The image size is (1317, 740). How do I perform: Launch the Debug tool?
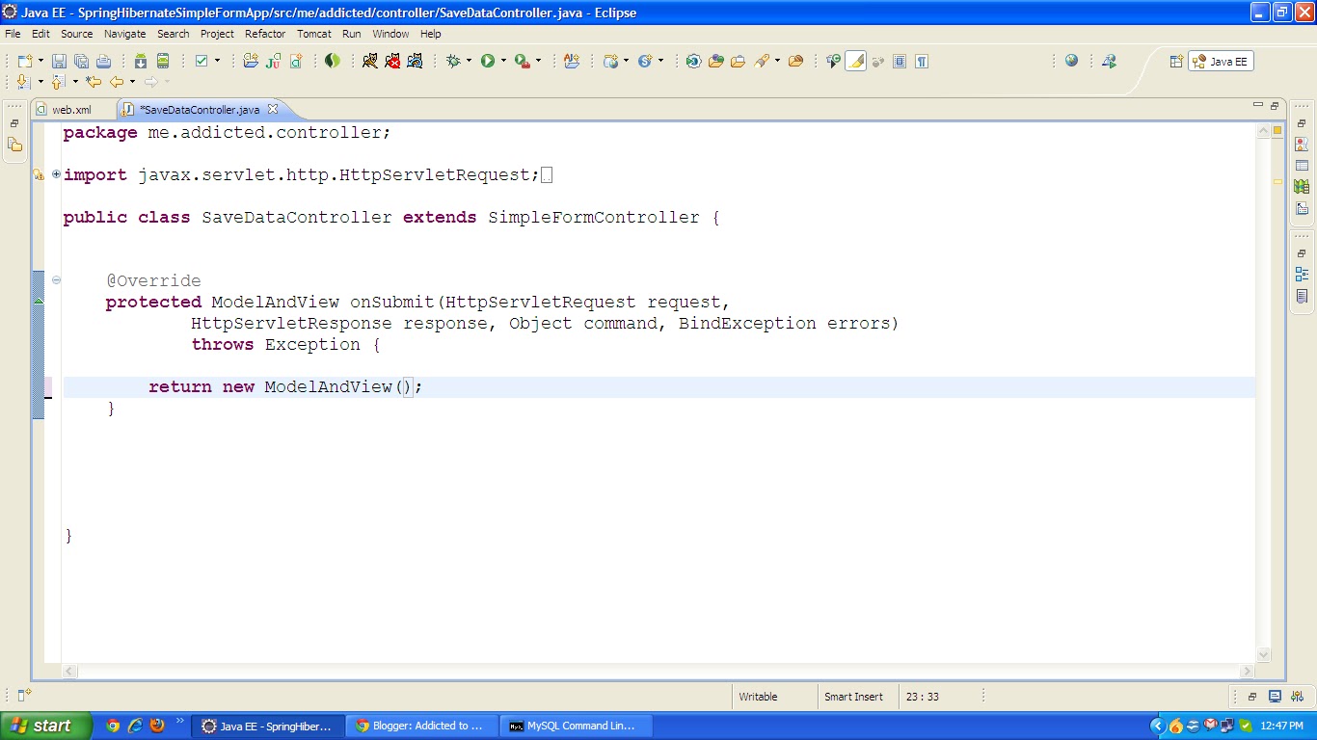click(453, 61)
